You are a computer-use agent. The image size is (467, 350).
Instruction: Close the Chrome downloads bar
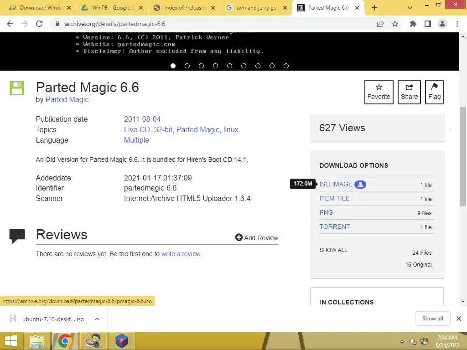tap(459, 319)
